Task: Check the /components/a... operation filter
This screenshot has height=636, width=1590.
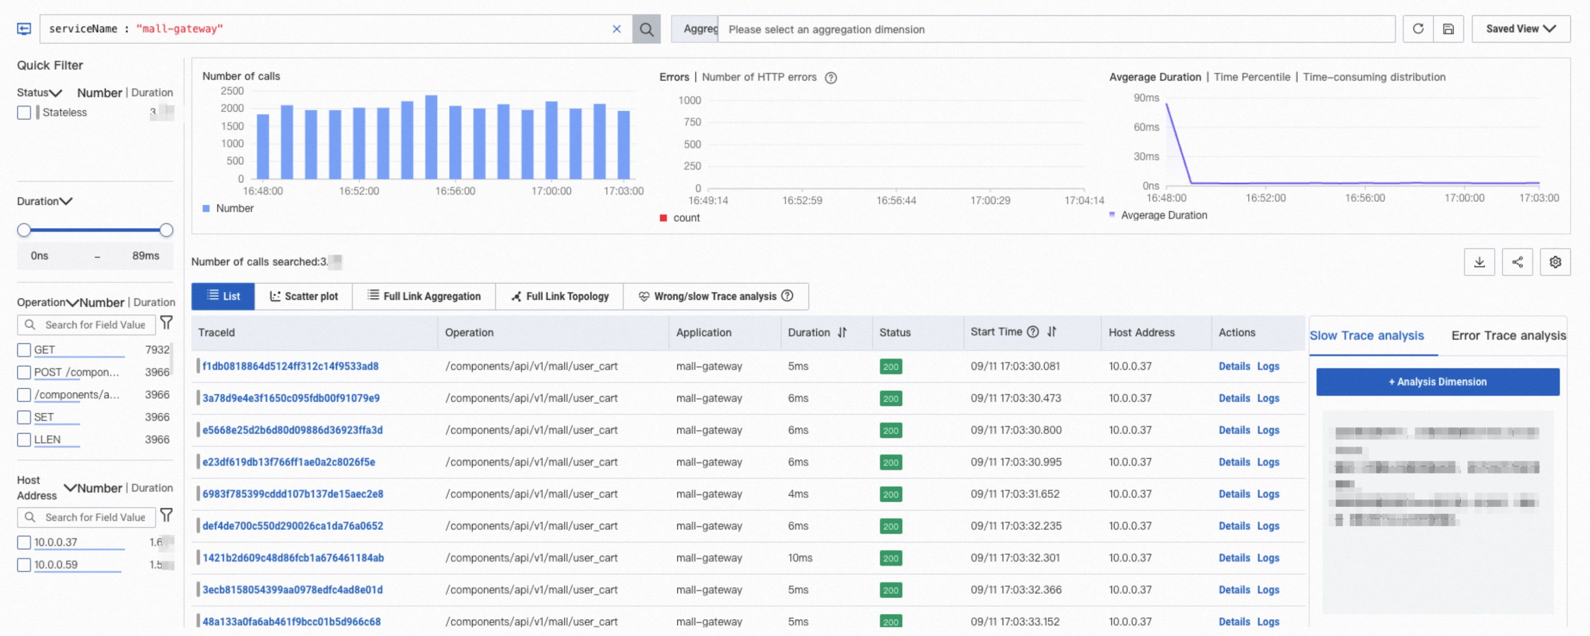Action: [24, 395]
